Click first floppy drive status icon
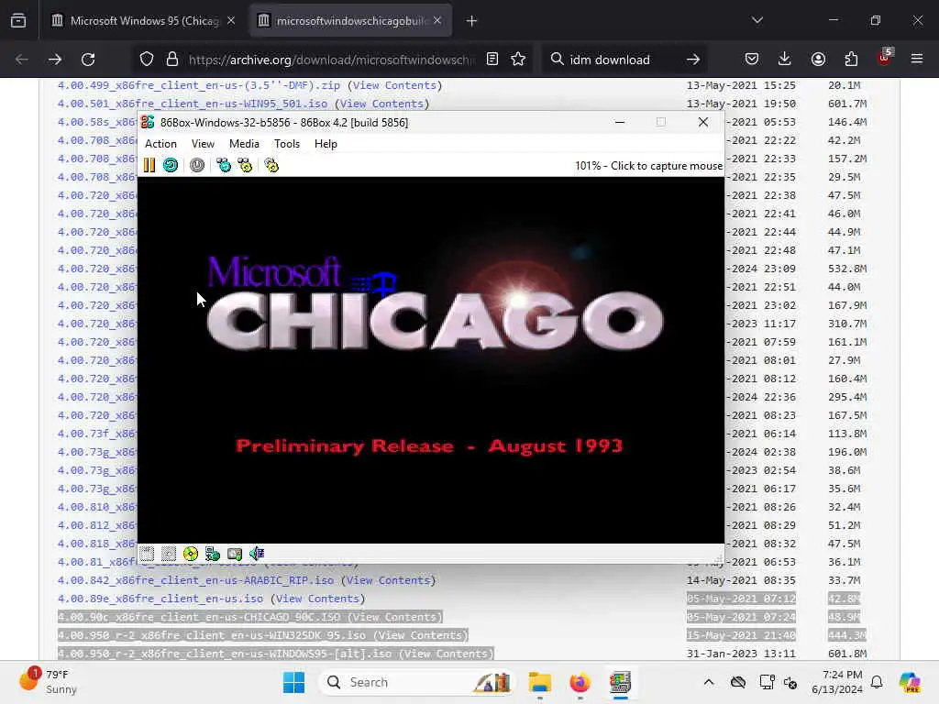 pos(147,554)
